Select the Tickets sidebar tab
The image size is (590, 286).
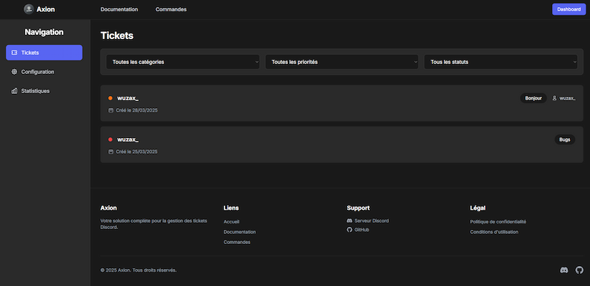[44, 53]
